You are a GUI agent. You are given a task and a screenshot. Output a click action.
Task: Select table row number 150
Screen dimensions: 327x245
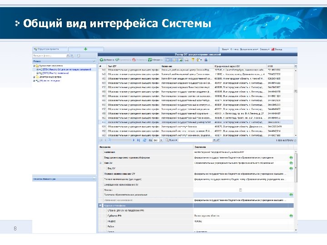tap(196, 79)
